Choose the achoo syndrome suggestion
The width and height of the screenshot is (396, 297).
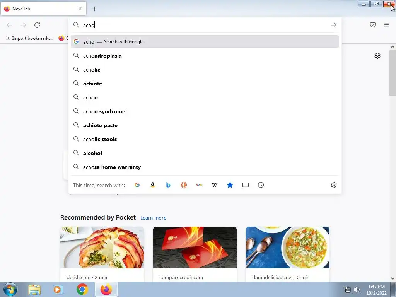pyautogui.click(x=205, y=111)
